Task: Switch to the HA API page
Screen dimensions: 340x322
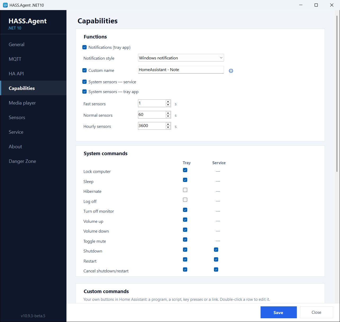Action: [33, 74]
